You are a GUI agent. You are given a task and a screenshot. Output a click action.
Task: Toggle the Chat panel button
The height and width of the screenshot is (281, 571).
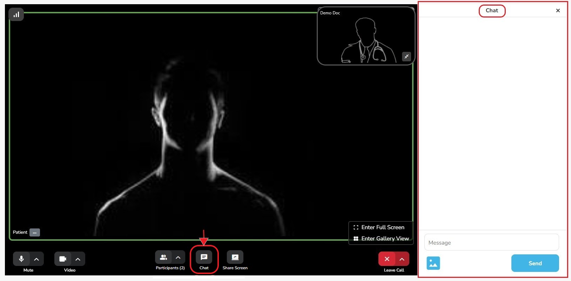204,258
